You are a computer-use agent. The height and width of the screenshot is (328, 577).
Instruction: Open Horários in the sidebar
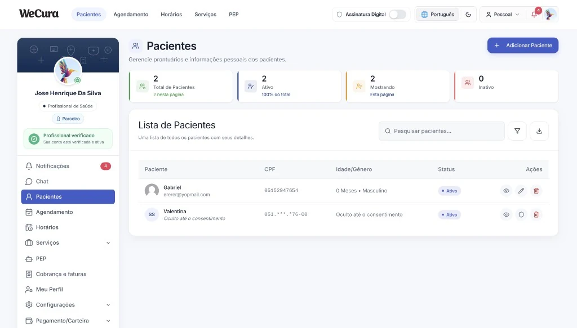(x=68, y=227)
